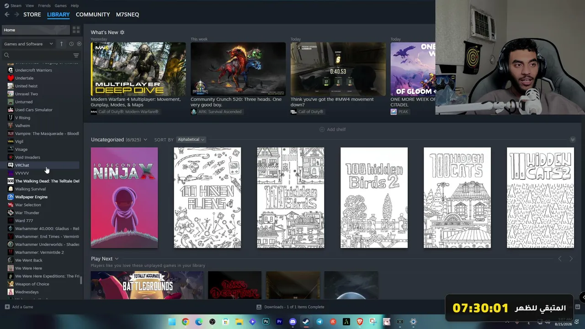The height and width of the screenshot is (329, 585).
Task: Open the Alphabetical sort dropdown
Action: tap(191, 139)
